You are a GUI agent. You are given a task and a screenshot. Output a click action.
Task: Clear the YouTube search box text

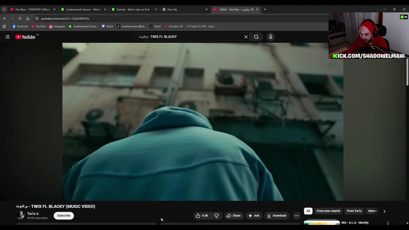point(246,37)
